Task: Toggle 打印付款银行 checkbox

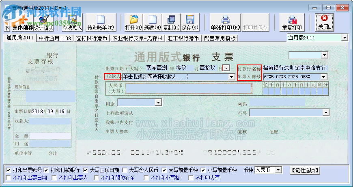Action: point(46,170)
